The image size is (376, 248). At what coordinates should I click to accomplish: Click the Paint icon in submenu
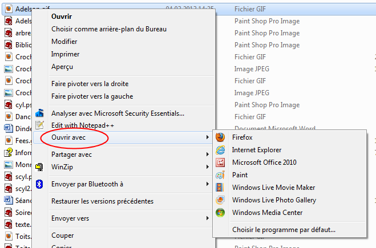tap(220, 175)
